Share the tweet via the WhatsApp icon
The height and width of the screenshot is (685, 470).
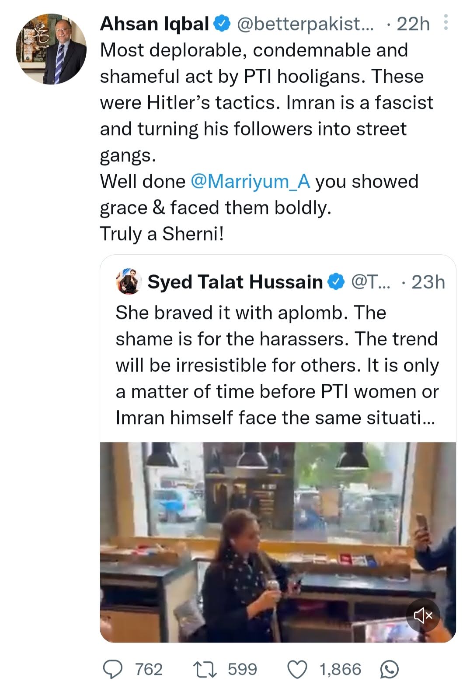389,669
